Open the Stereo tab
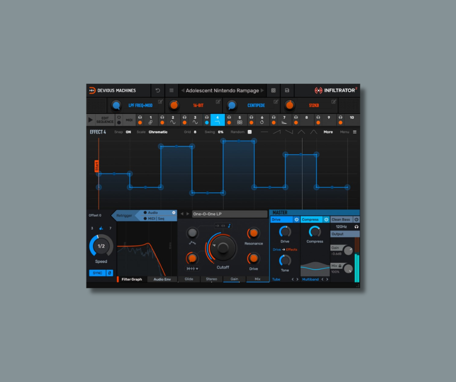The image size is (456, 382). (212, 279)
